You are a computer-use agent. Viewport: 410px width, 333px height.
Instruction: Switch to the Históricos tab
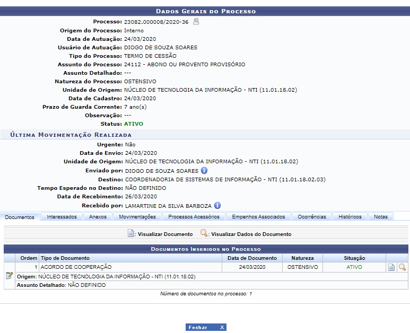tap(350, 217)
